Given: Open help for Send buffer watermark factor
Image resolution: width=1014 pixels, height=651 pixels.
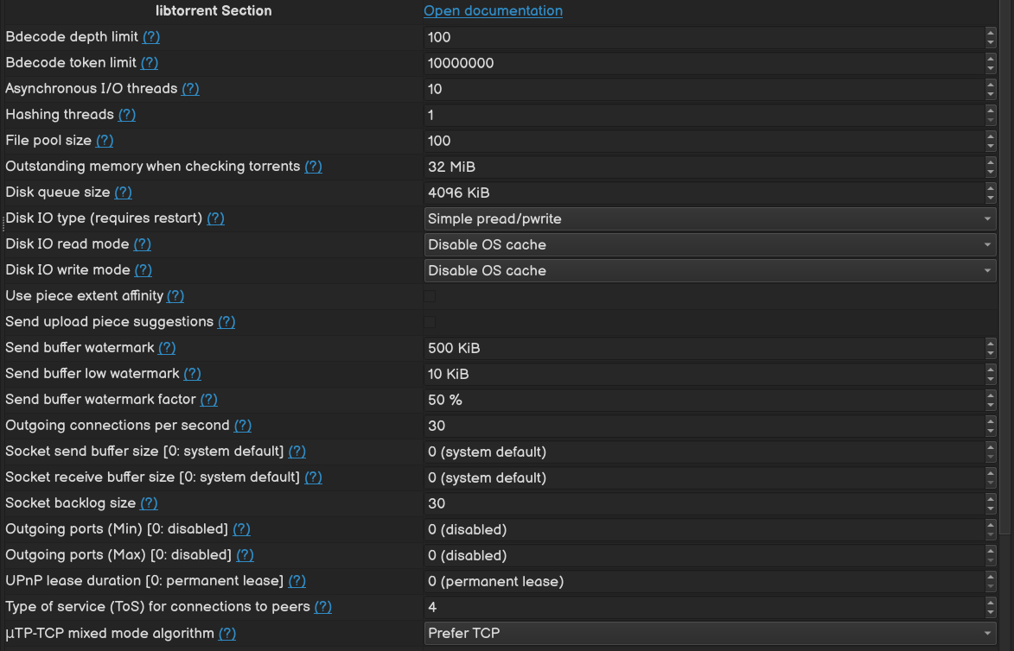Looking at the screenshot, I should click(x=209, y=399).
